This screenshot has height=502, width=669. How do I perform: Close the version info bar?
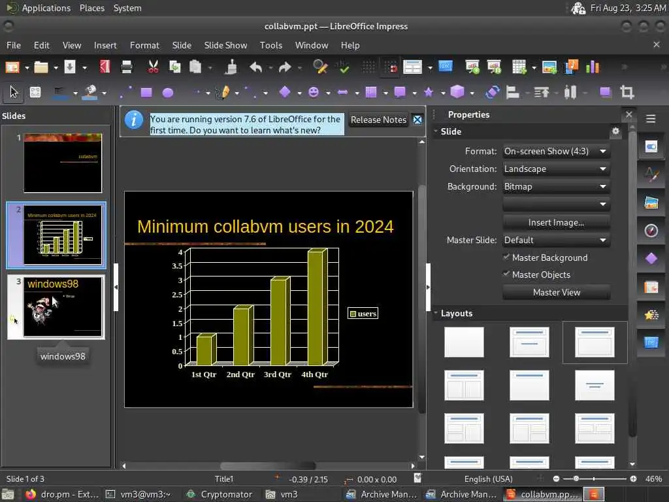[x=417, y=120]
